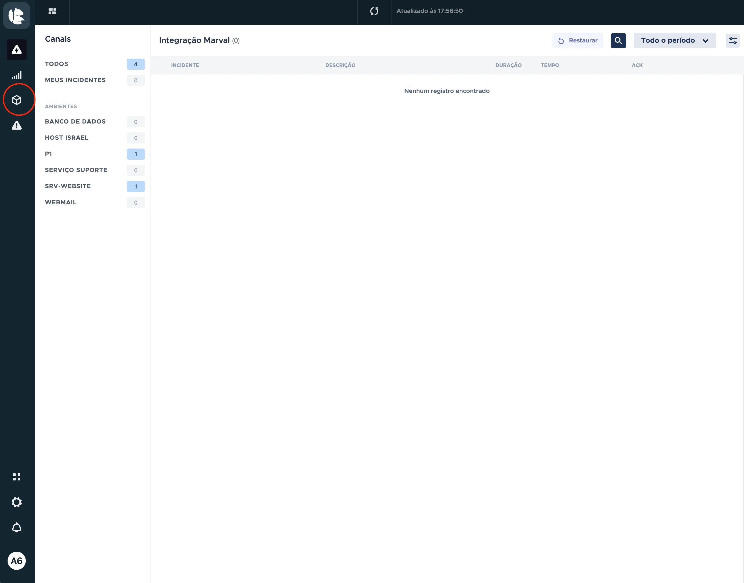This screenshot has height=583, width=744.
Task: Click the TODOS count badge 4
Action: tap(136, 64)
